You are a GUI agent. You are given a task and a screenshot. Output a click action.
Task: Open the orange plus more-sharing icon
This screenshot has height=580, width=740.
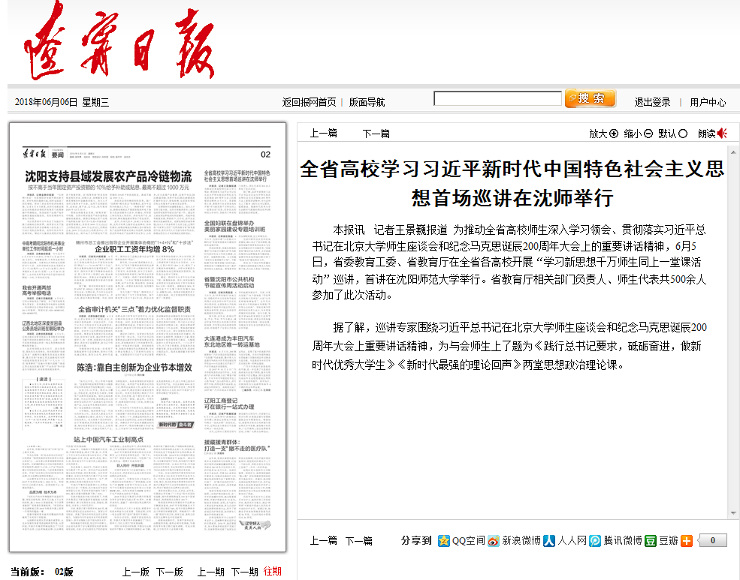pyautogui.click(x=686, y=540)
